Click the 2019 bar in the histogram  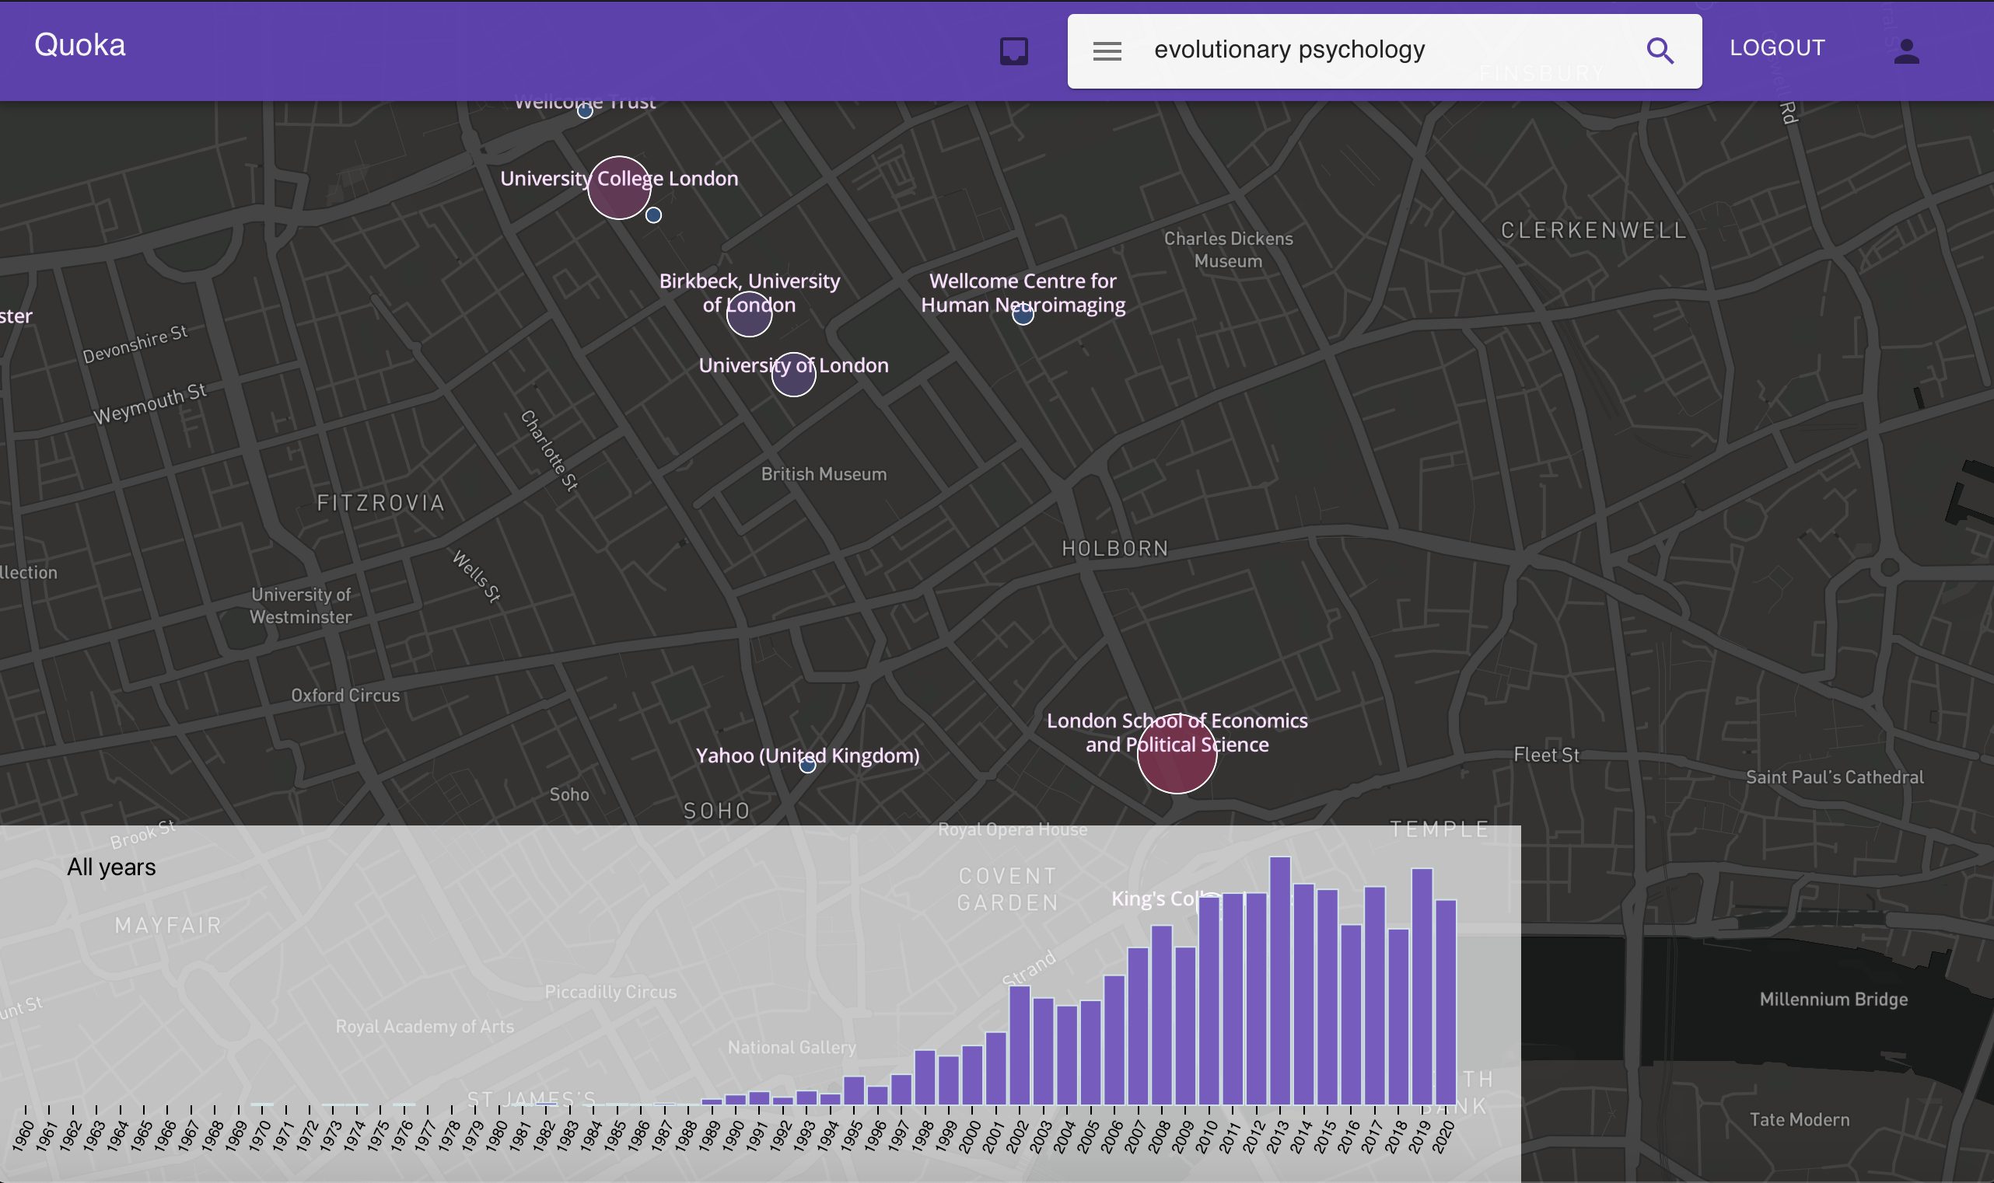1422,986
